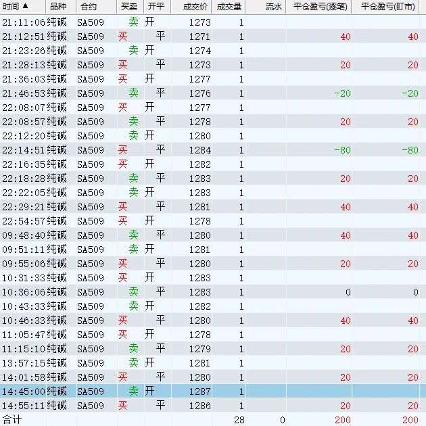Click total 200 in the 逐笔 column
426x426 pixels.
pyautogui.click(x=343, y=420)
